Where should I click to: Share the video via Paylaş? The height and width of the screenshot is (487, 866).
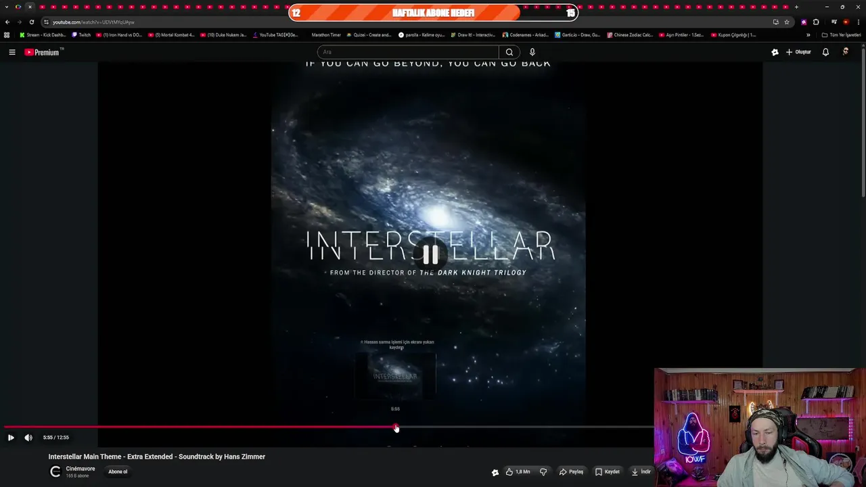click(571, 471)
